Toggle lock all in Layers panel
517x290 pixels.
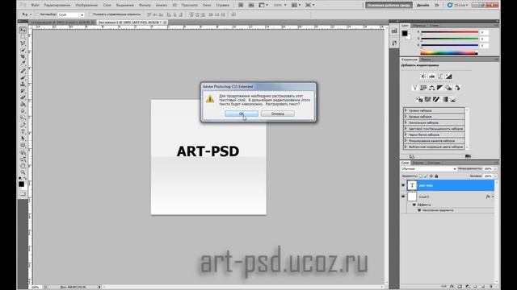pos(436,176)
